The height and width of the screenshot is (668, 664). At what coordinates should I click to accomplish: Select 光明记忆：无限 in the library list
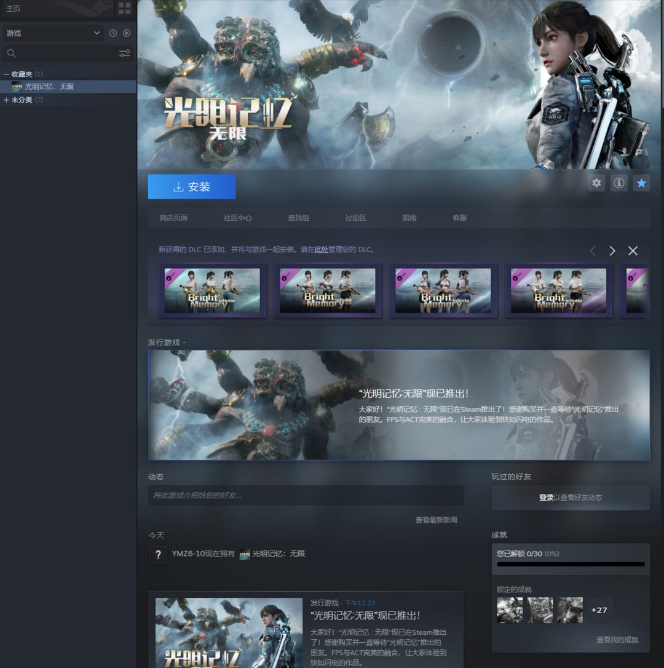click(49, 87)
